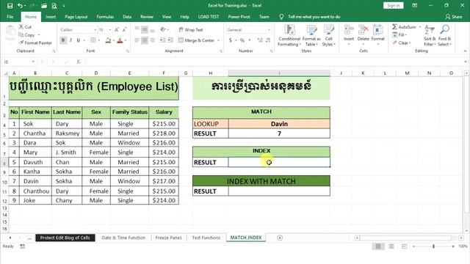Open the font name dropdown
Viewport: 470px width, 264px height.
click(95, 30)
